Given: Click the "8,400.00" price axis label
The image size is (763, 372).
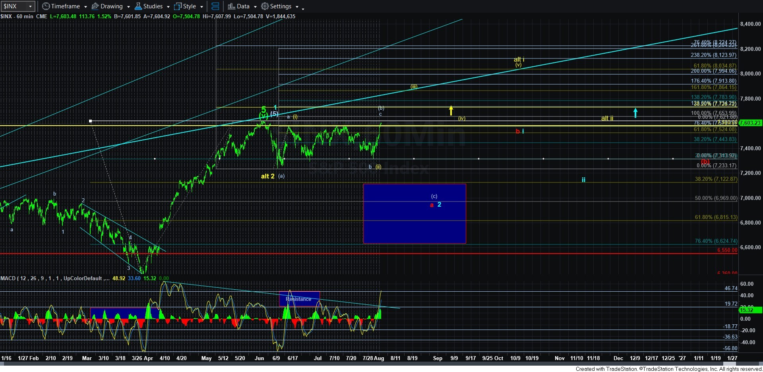Looking at the screenshot, I should click(750, 24).
